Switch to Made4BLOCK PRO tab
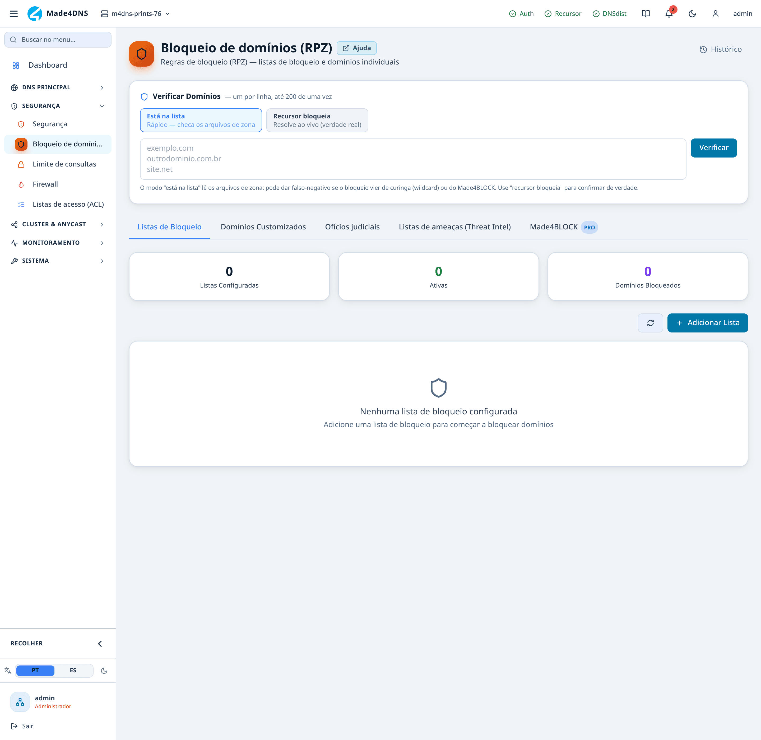761x740 pixels. (x=564, y=227)
